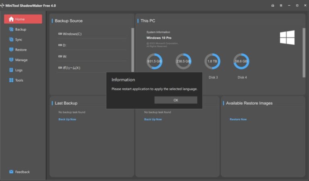The image size is (309, 181).
Task: Open the Restore section in the sidebar
Action: pos(21,50)
